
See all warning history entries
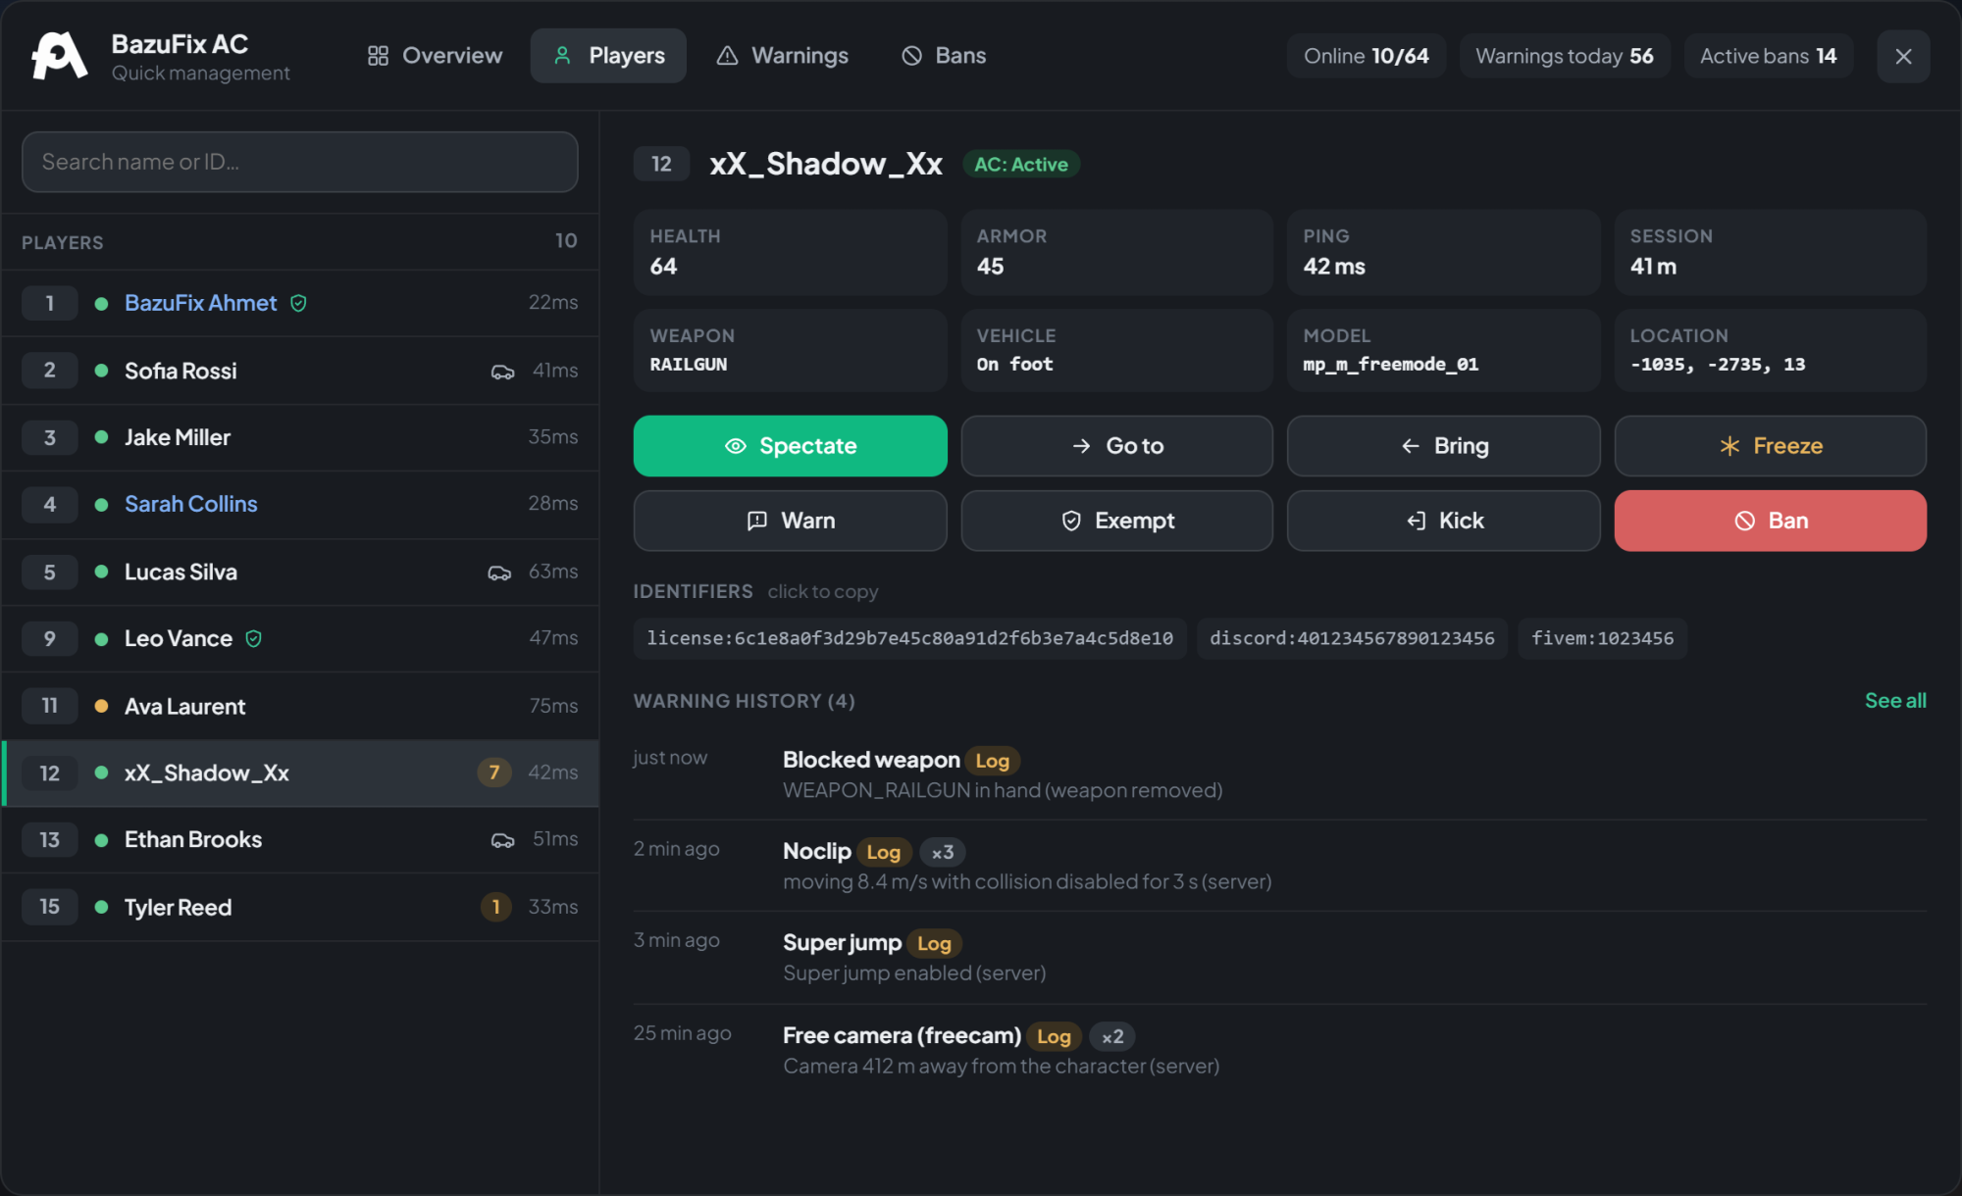1894,700
